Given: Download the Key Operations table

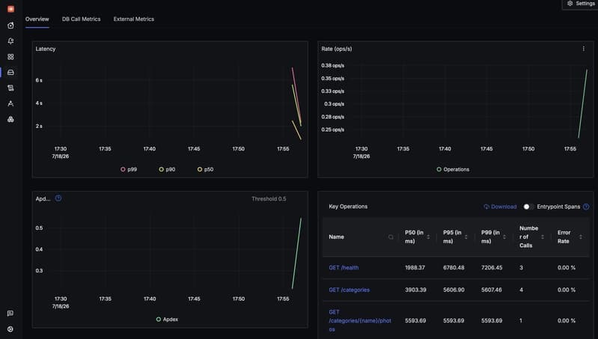Looking at the screenshot, I should coord(500,207).
